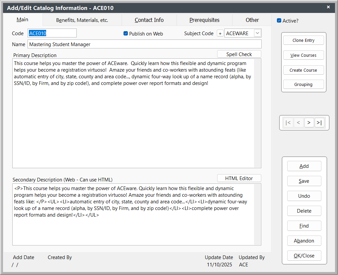Delete this catalog entry
338x275 pixels.
click(x=304, y=211)
